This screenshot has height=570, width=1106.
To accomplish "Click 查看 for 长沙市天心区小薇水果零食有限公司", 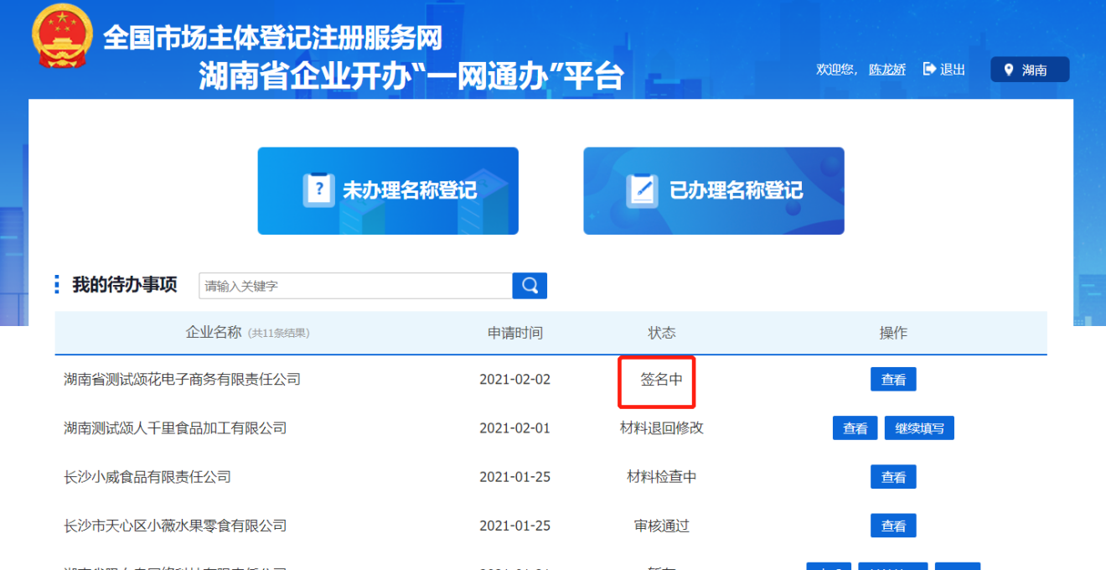I will pos(893,526).
